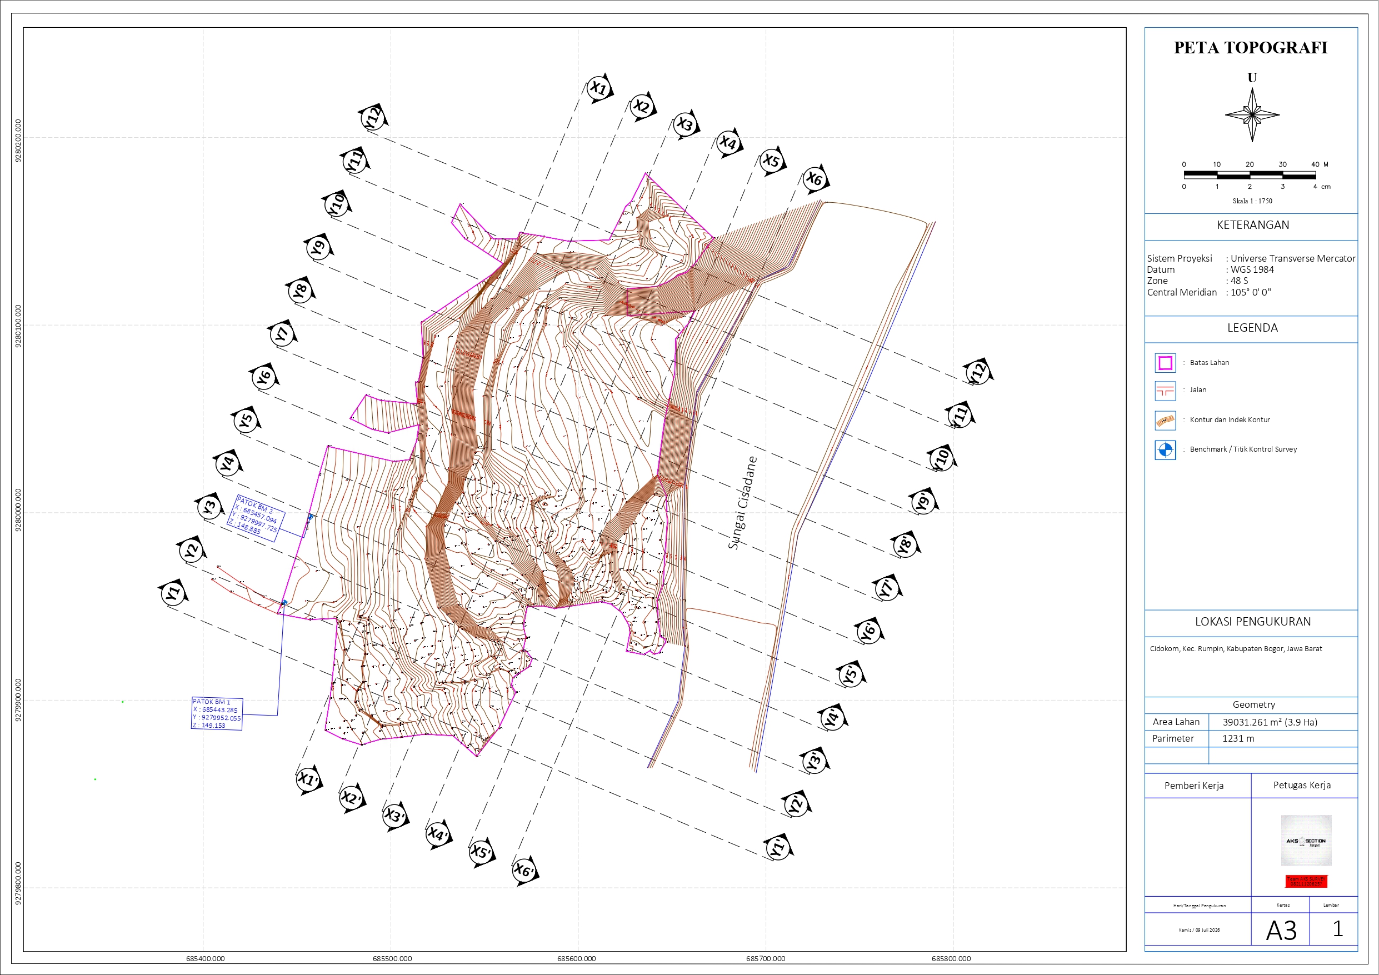Click the LEGENDA heading
Viewport: 1379px width, 975px height.
(1252, 328)
